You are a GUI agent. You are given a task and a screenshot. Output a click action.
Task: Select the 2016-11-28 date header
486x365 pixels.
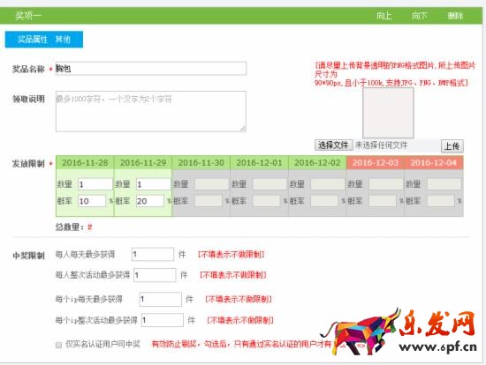click(85, 163)
